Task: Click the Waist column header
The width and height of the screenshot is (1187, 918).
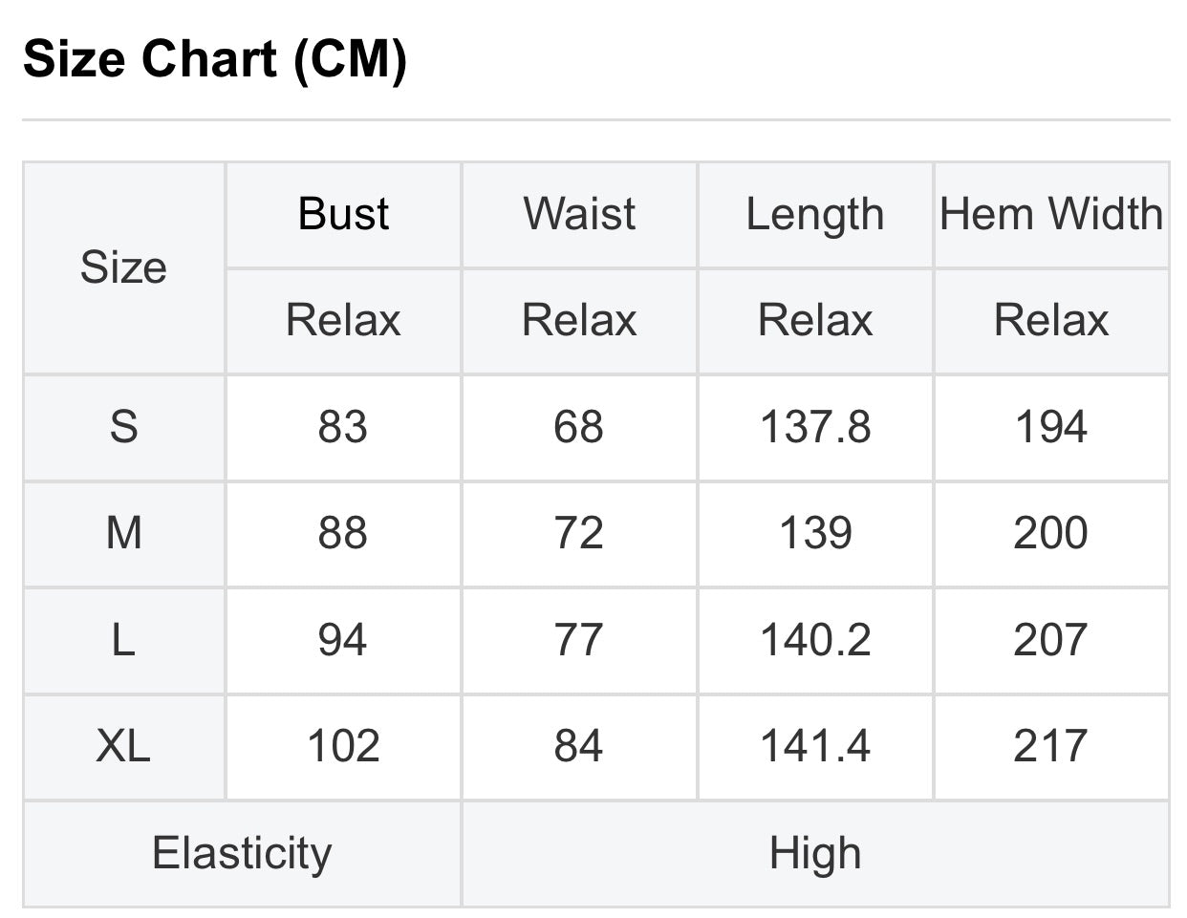Action: (579, 214)
